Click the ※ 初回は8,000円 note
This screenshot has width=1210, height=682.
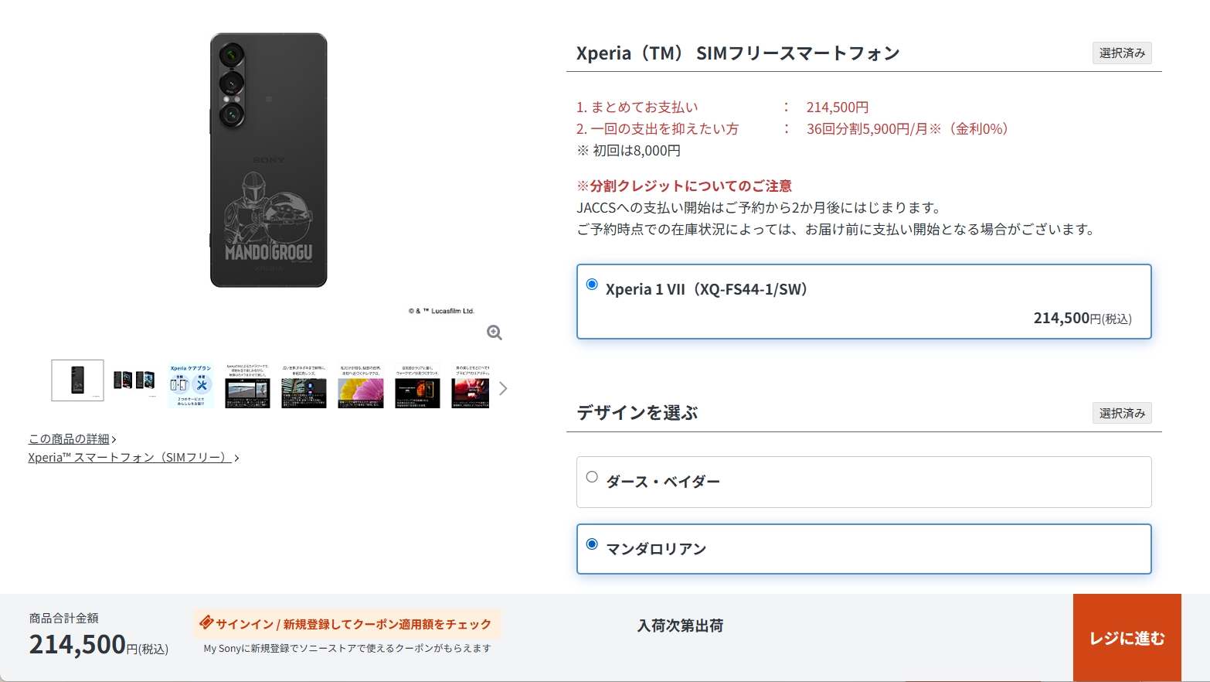[629, 151]
